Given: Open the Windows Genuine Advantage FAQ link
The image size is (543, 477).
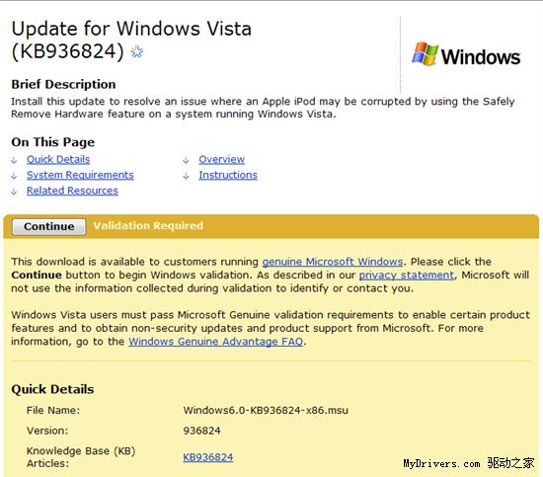Looking at the screenshot, I should (216, 342).
